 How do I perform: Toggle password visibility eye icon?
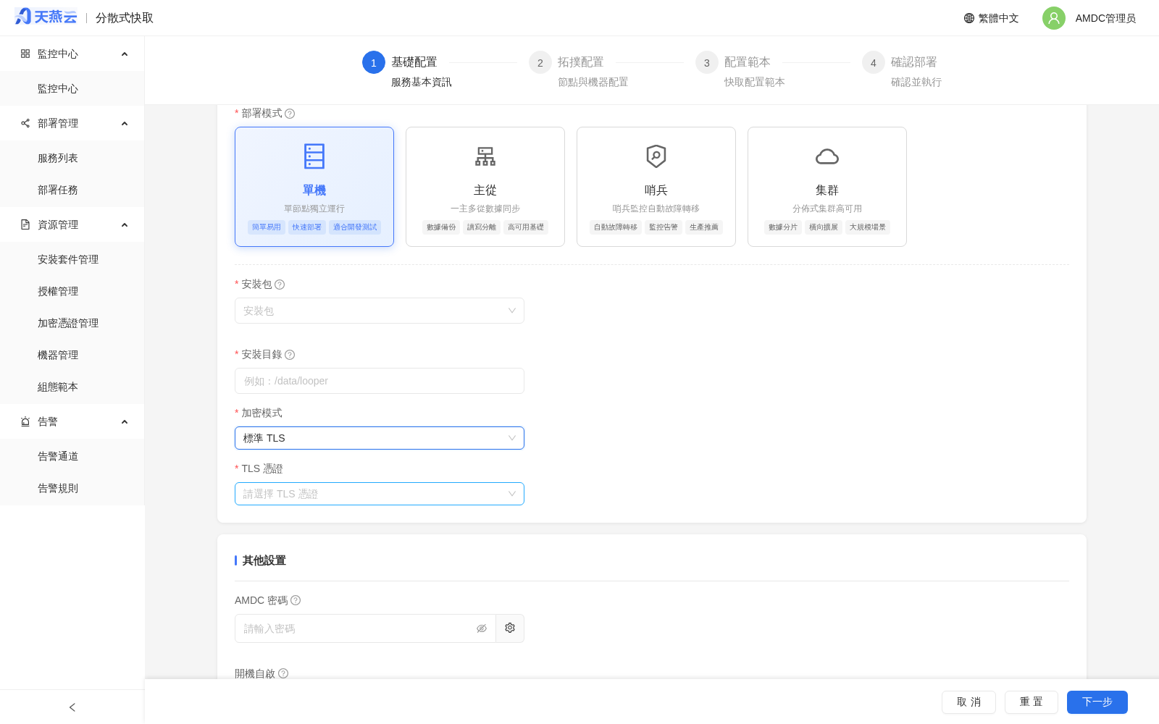pyautogui.click(x=482, y=628)
